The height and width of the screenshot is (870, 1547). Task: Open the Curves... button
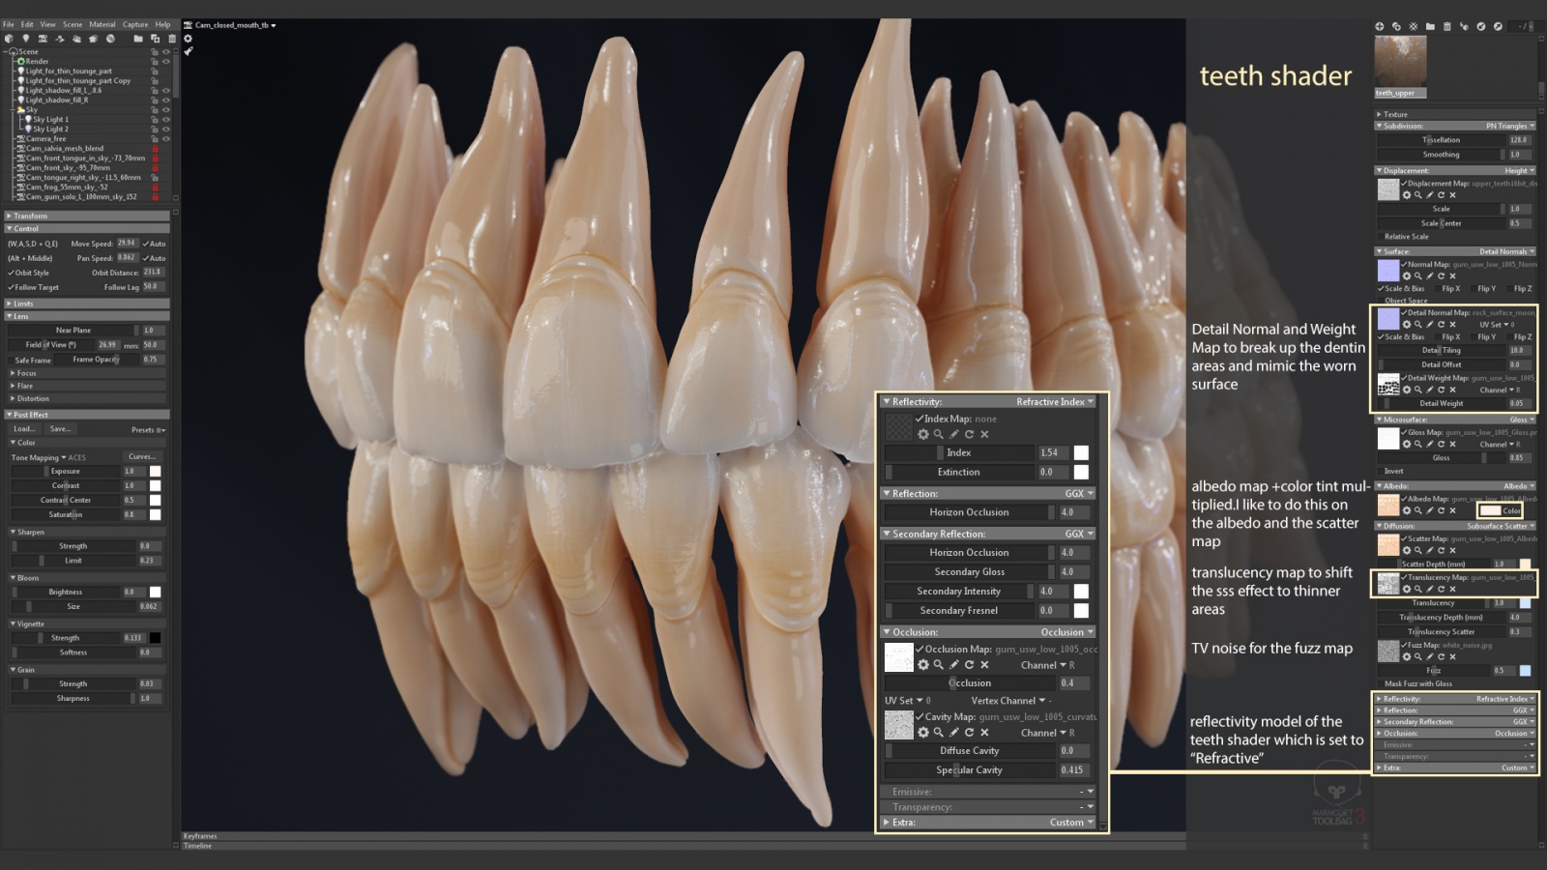142,457
